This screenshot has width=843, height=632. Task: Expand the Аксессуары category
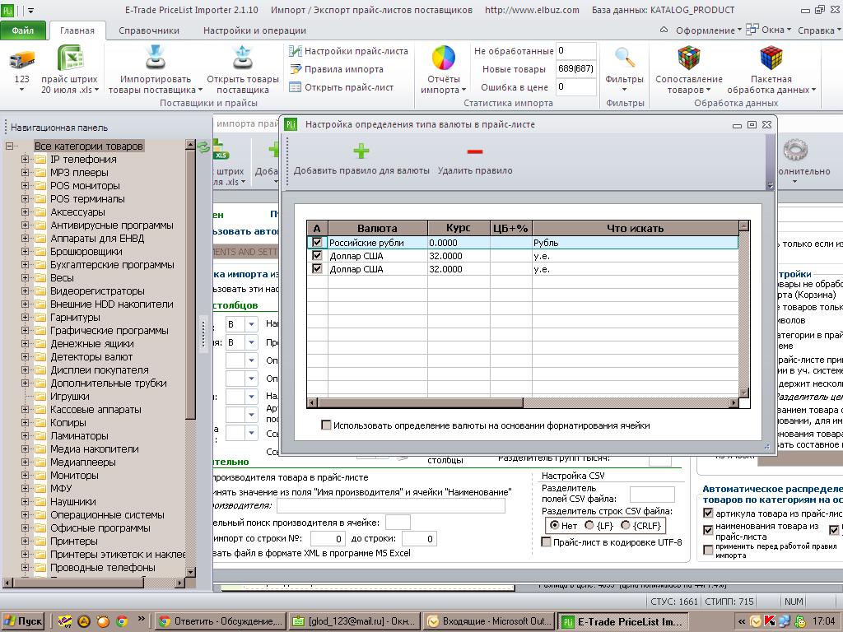[x=25, y=211]
